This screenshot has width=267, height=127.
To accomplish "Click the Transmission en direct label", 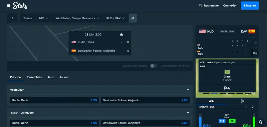I will tap(175, 66).
